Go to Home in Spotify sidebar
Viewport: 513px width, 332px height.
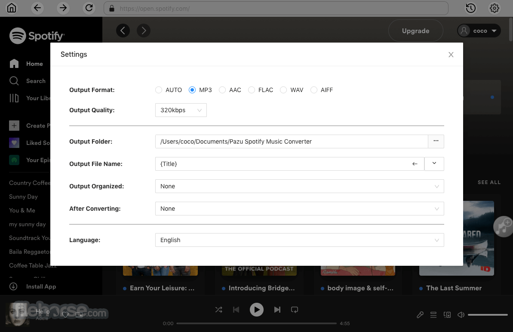(x=26, y=64)
